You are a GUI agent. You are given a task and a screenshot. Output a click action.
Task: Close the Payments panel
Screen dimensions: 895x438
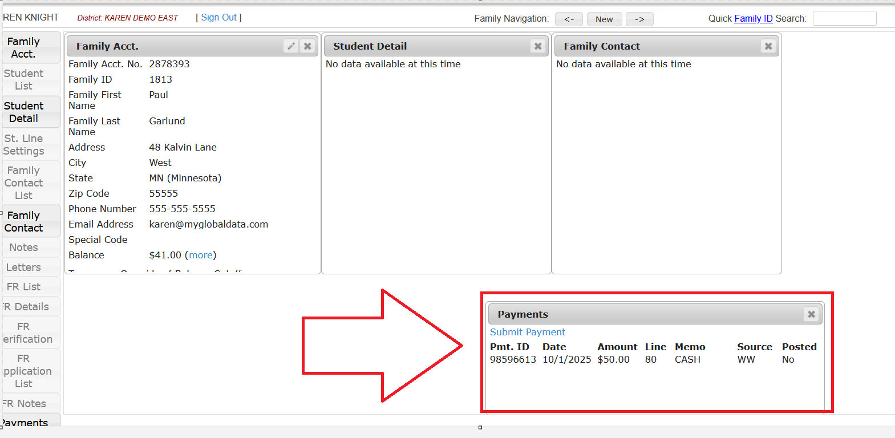(x=811, y=314)
